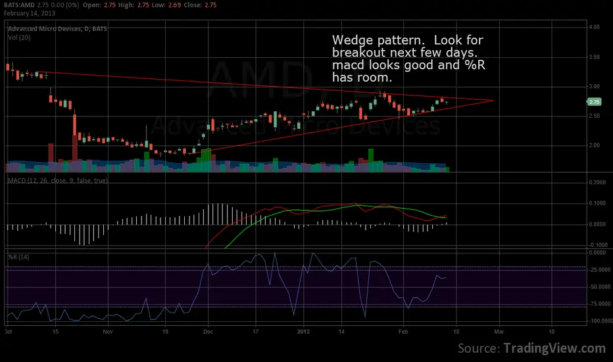This screenshot has height=362, width=613.
Task: Click the Dec label on time axis
Action: (x=208, y=332)
